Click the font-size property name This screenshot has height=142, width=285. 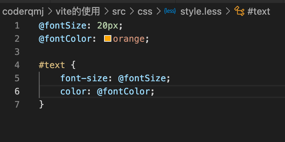[84, 78]
